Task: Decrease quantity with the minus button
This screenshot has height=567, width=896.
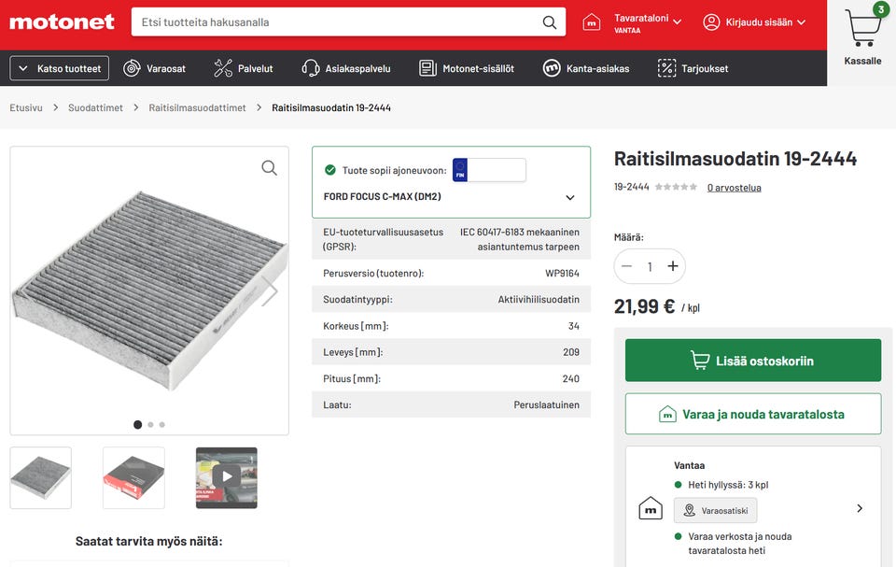Action: 627,266
